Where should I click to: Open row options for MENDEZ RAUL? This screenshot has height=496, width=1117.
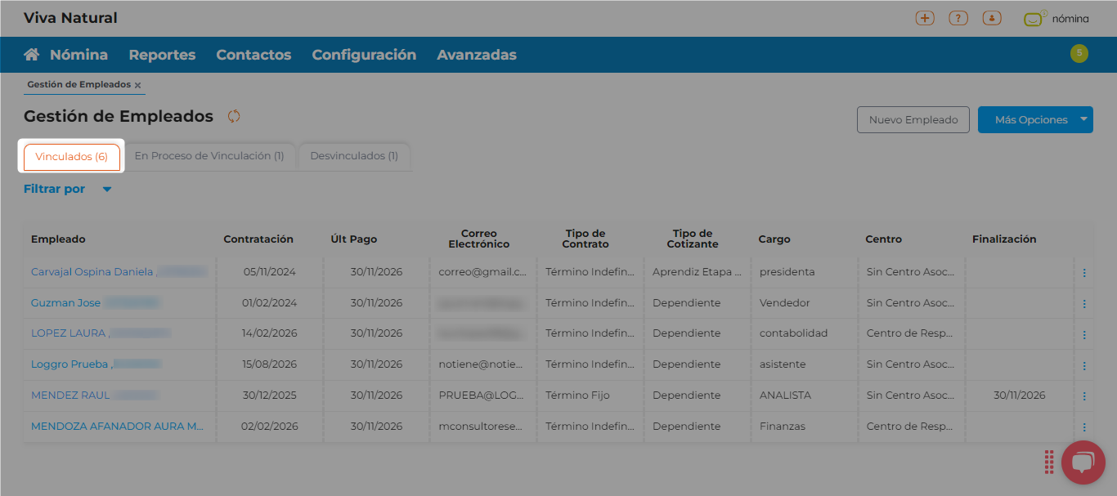click(x=1084, y=396)
